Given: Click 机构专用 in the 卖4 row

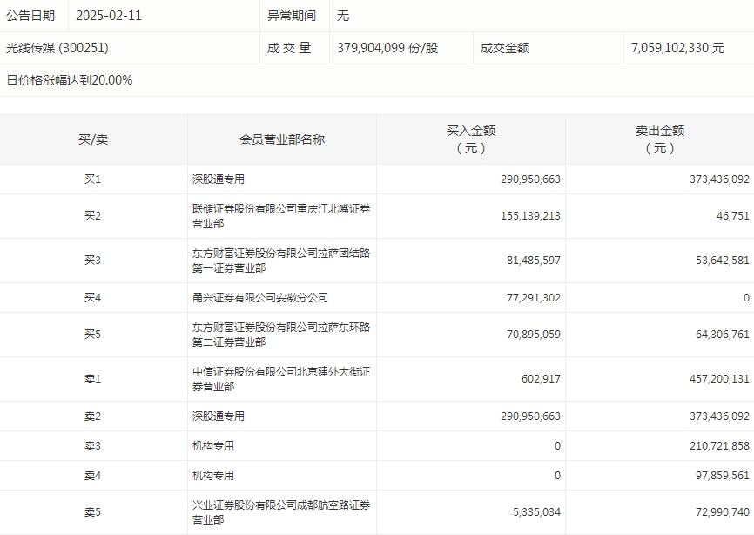Looking at the screenshot, I should 213,476.
